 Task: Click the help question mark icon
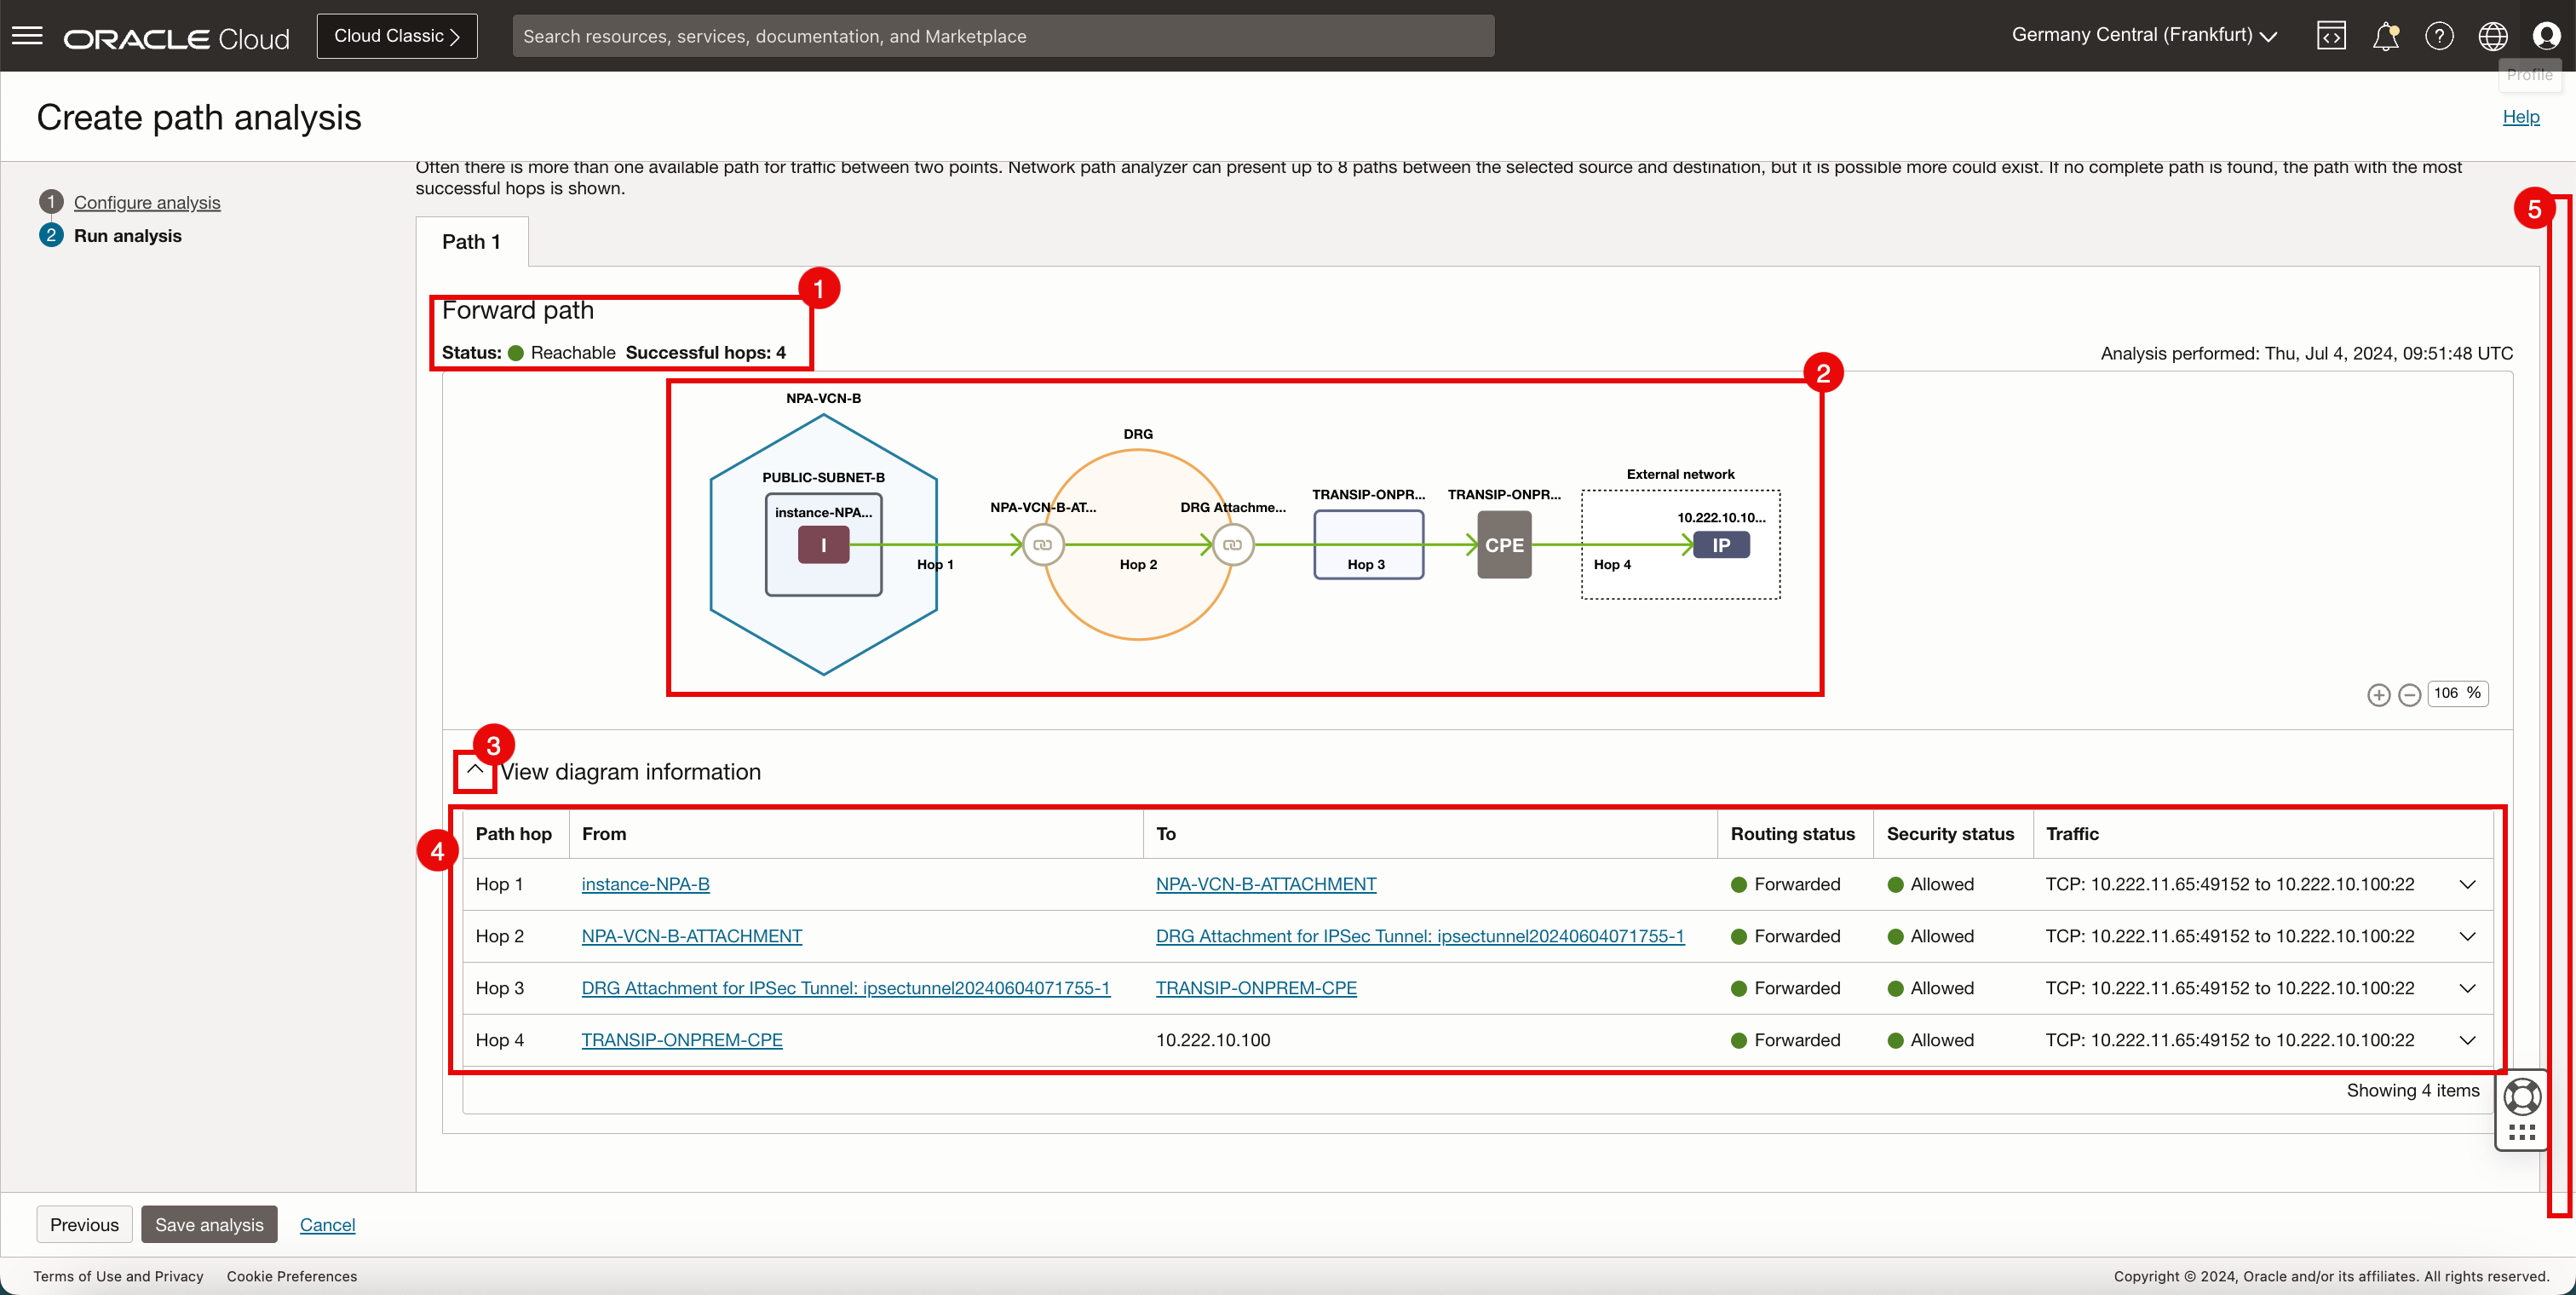[2439, 36]
